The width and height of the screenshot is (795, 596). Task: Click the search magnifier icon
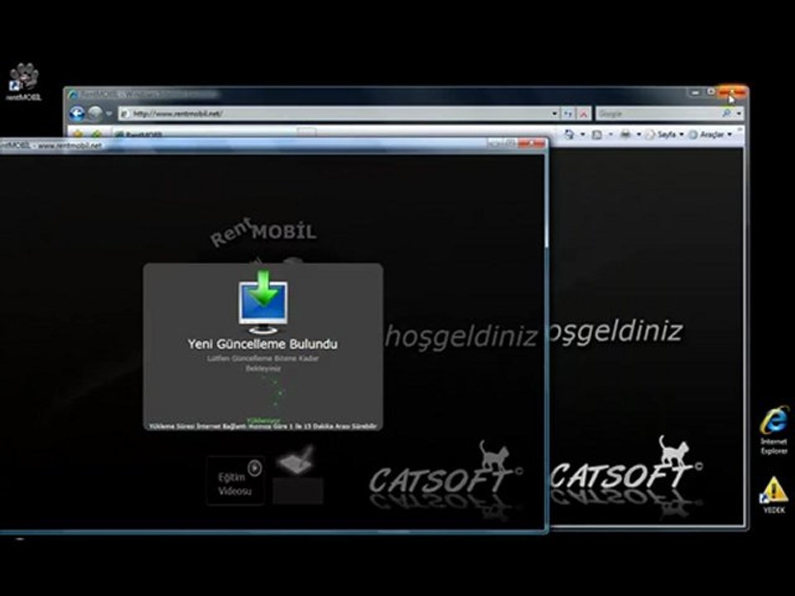pos(726,113)
